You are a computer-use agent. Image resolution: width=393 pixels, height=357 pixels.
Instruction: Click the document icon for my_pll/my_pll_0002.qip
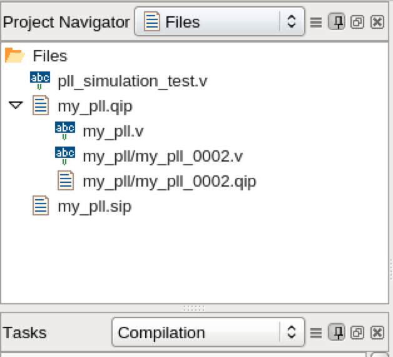pyautogui.click(x=66, y=180)
